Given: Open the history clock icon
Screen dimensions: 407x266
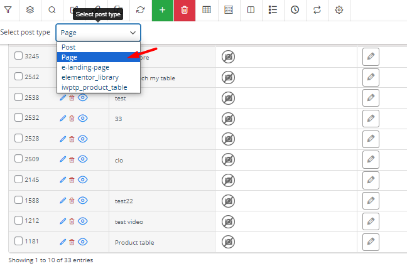Looking at the screenshot, I should tap(295, 10).
